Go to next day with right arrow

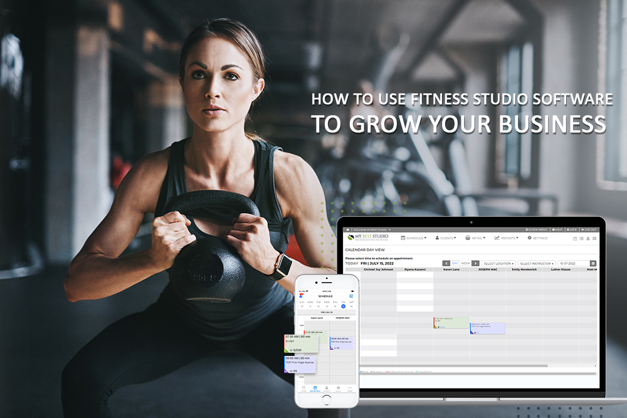coord(475,263)
